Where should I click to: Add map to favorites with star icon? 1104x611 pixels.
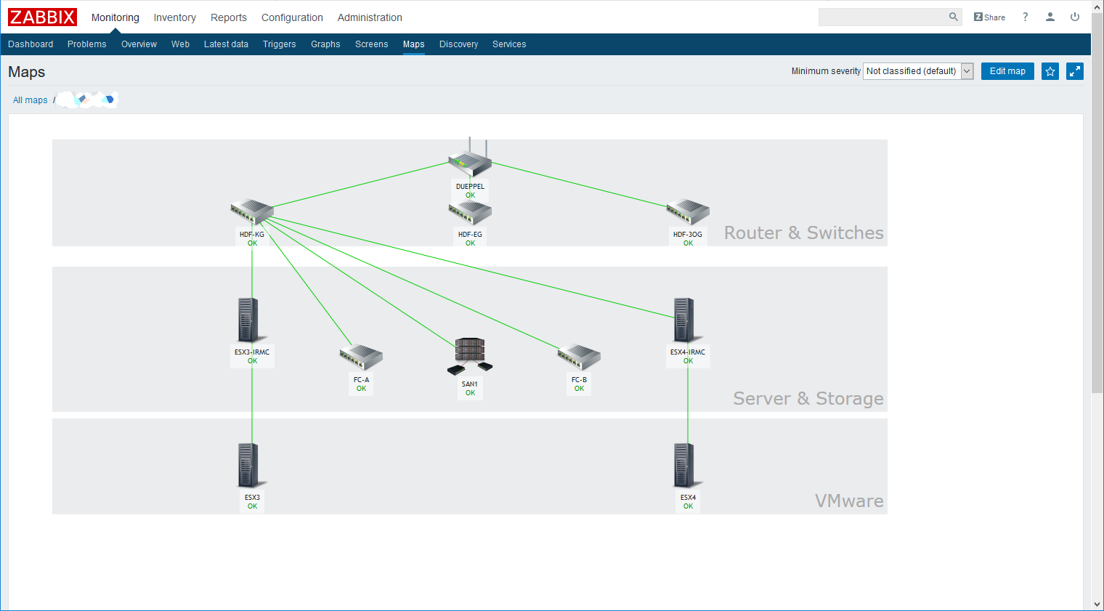[x=1050, y=71]
